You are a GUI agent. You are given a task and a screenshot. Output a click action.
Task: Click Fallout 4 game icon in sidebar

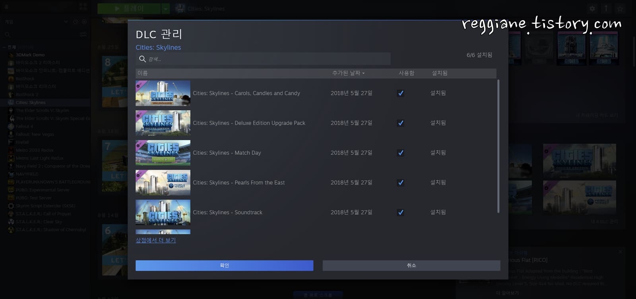(11, 126)
